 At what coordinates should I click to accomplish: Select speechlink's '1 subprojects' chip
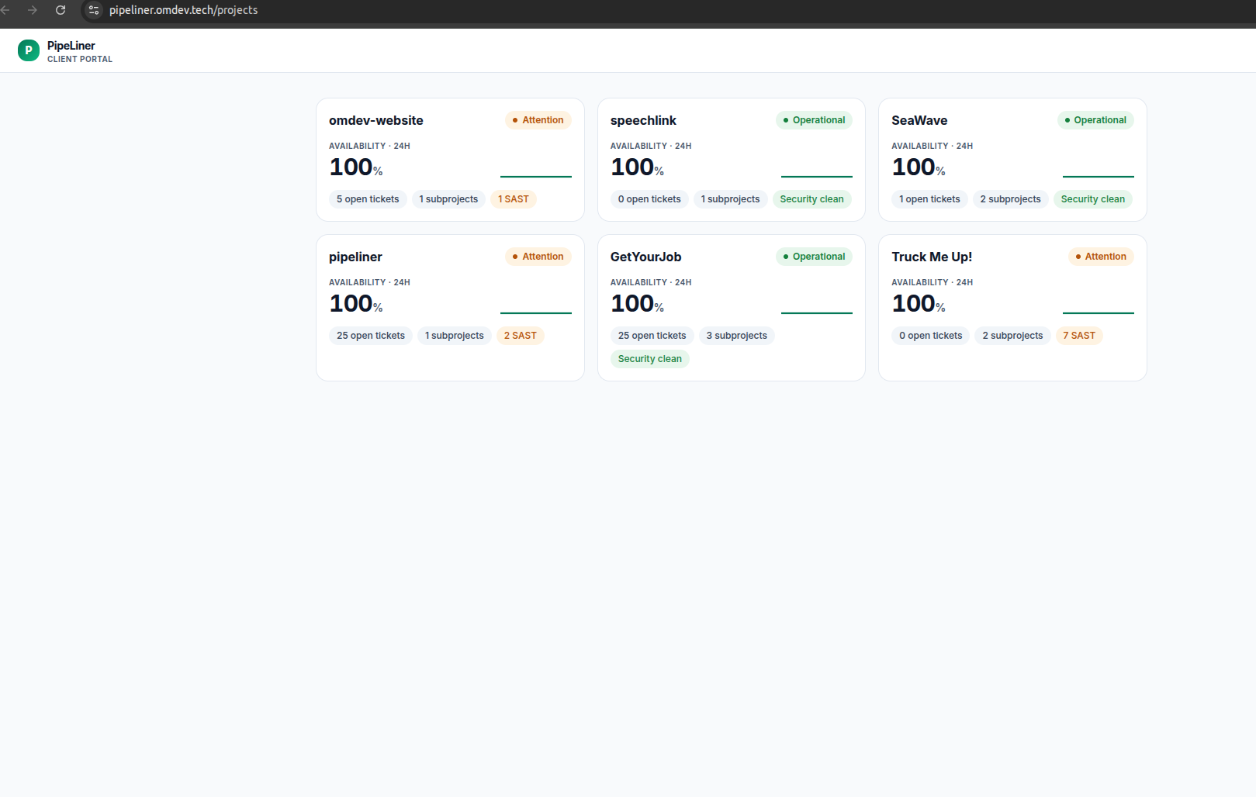(730, 199)
